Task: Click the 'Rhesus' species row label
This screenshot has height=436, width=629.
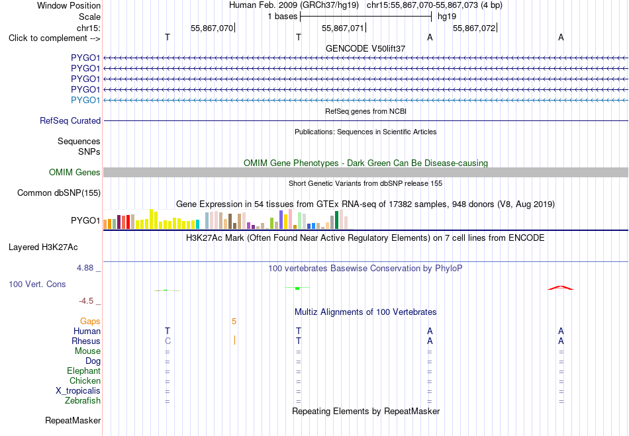Action: coord(85,341)
